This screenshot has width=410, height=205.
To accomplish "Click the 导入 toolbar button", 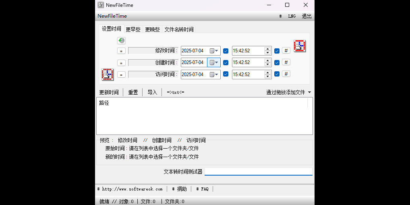I will coord(153,92).
